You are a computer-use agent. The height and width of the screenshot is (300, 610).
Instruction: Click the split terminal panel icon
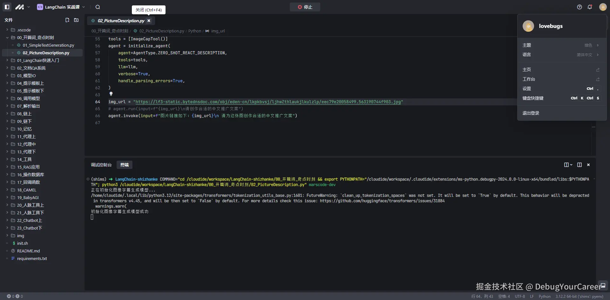[579, 165]
